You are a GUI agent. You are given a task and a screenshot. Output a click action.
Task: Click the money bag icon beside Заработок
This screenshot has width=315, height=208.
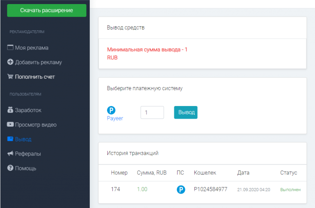[11, 110]
